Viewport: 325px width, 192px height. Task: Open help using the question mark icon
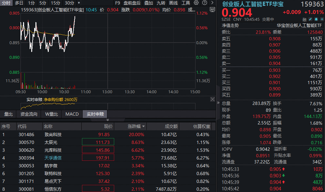point(205,3)
